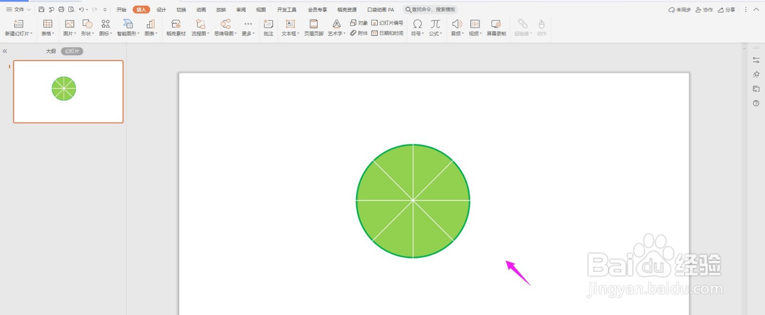Click the star/pin icon in right sidebar
This screenshot has width=765, height=315.
pyautogui.click(x=756, y=74)
